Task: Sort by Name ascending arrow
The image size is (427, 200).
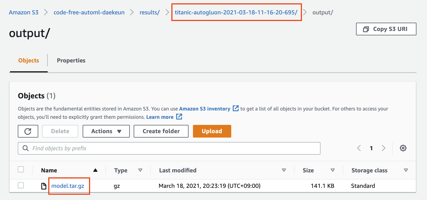Action: 95,170
